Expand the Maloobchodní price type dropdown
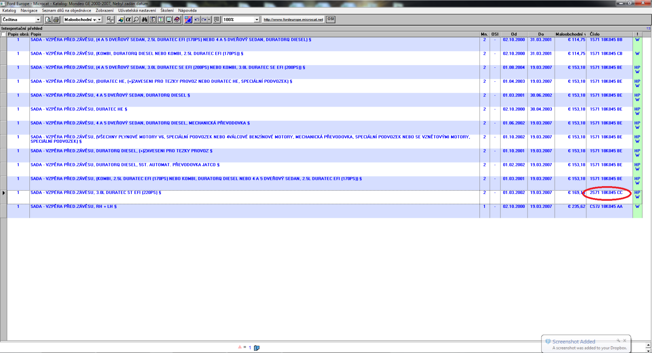This screenshot has width=652, height=353. [x=99, y=19]
